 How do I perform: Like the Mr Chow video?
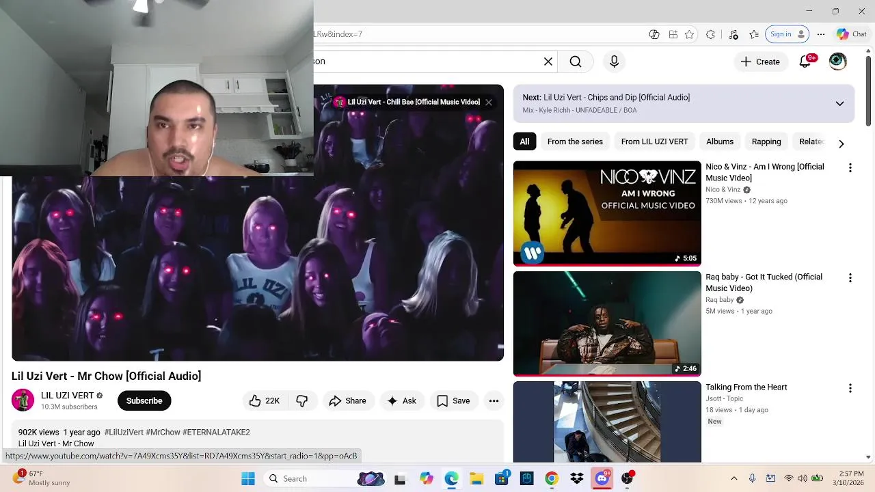click(x=265, y=401)
